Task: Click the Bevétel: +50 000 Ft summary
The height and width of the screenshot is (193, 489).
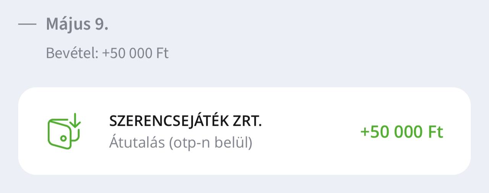Action: [x=107, y=53]
